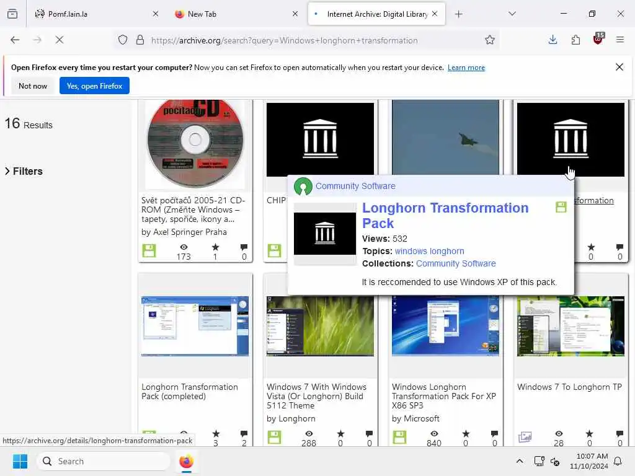The image size is (635, 476).
Task: Open a new tab with plus button
Action: click(x=458, y=14)
